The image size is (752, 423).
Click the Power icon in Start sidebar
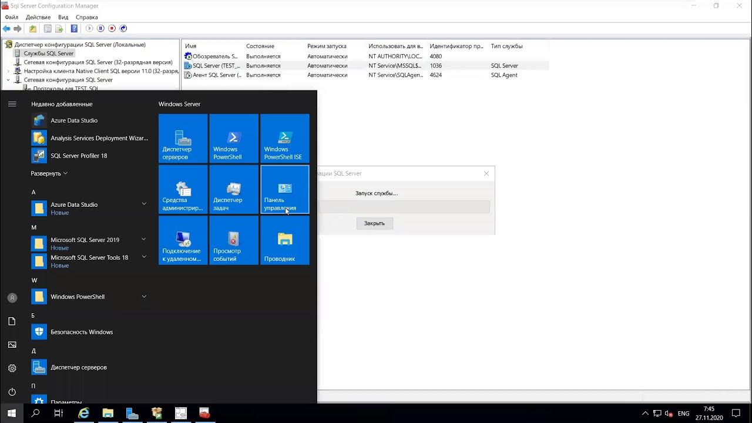click(12, 392)
